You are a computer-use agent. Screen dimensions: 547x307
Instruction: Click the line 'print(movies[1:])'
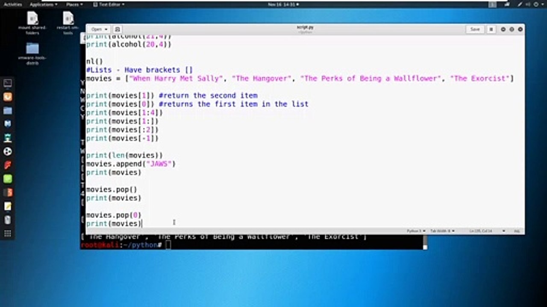point(122,121)
